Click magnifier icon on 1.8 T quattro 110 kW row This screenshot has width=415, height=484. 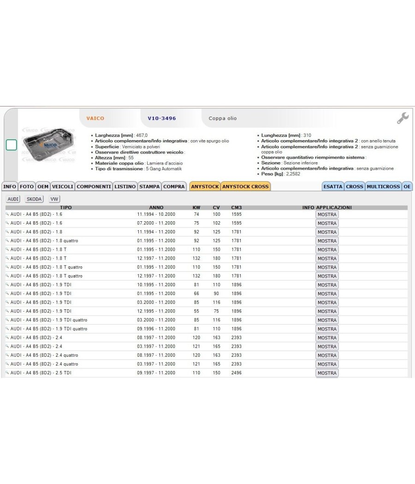click(7, 267)
